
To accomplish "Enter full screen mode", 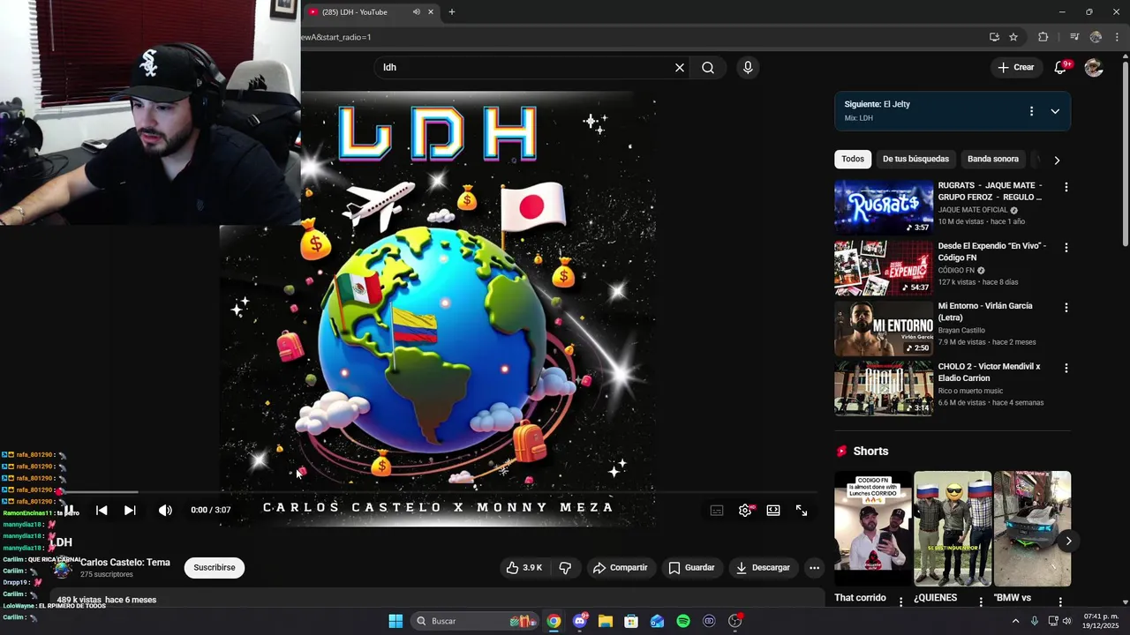I will tap(802, 510).
